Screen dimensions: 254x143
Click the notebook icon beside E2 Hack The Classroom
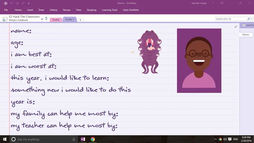coord(5,19)
